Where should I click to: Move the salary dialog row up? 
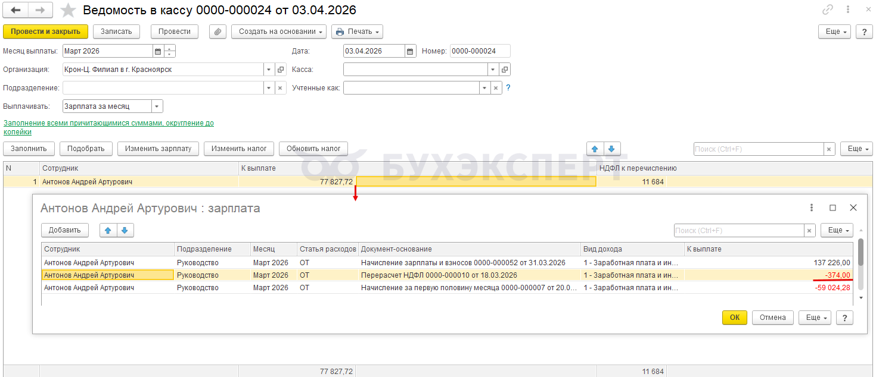[108, 231]
